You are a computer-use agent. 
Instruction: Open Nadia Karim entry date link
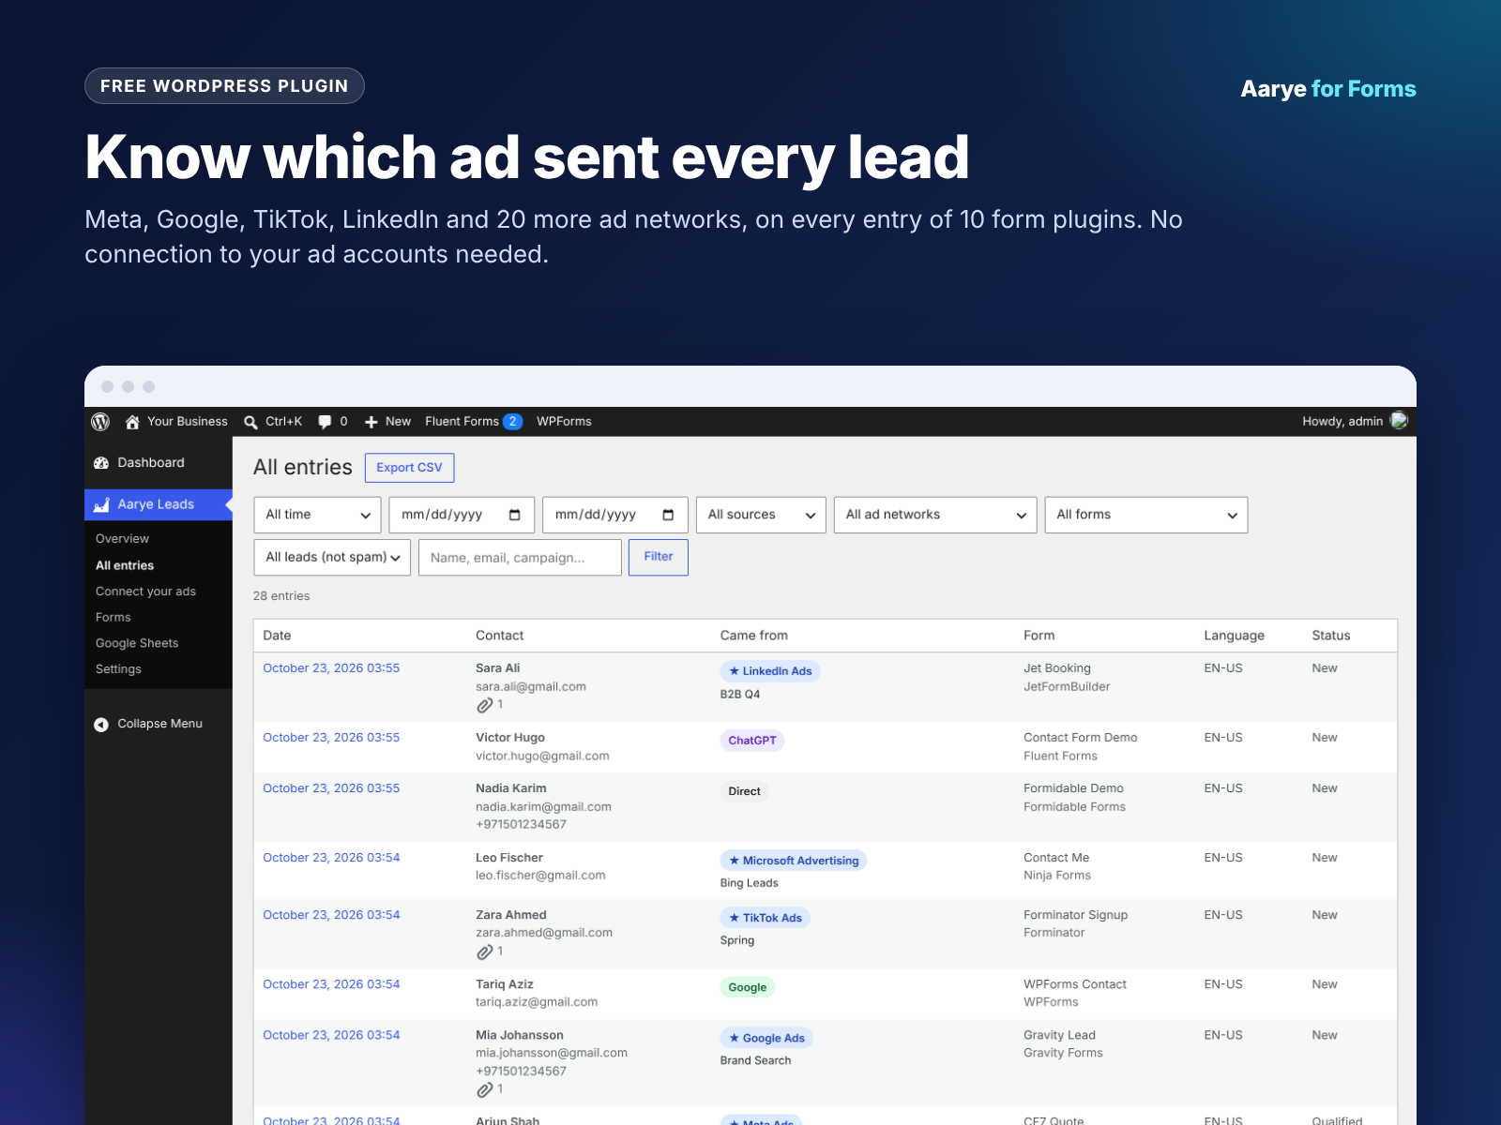(x=331, y=788)
